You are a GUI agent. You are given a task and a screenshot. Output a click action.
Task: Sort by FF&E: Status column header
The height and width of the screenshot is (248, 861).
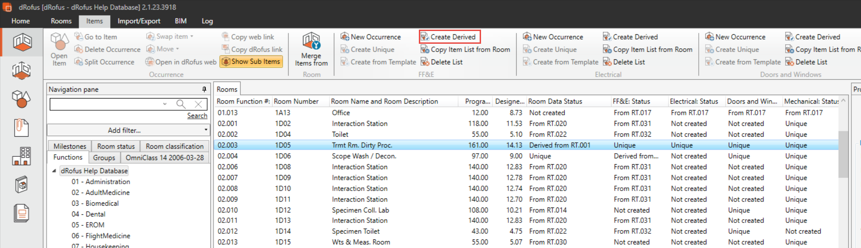pyautogui.click(x=639, y=101)
